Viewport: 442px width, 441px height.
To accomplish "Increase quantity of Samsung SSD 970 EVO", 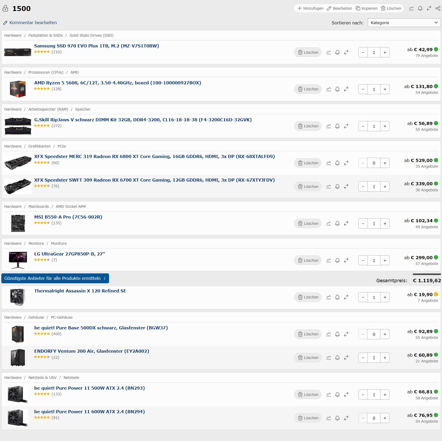I will pos(385,52).
